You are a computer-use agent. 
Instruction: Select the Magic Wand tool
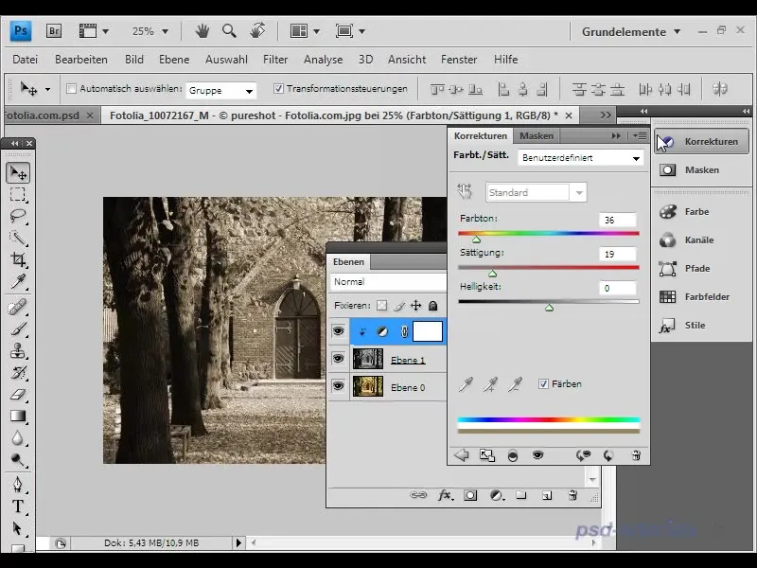click(x=18, y=238)
